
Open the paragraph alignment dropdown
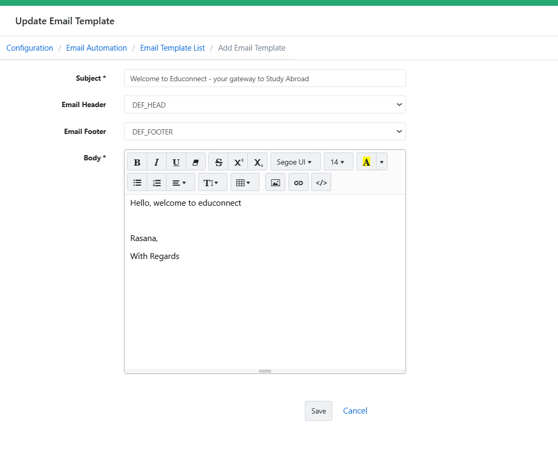(x=180, y=183)
